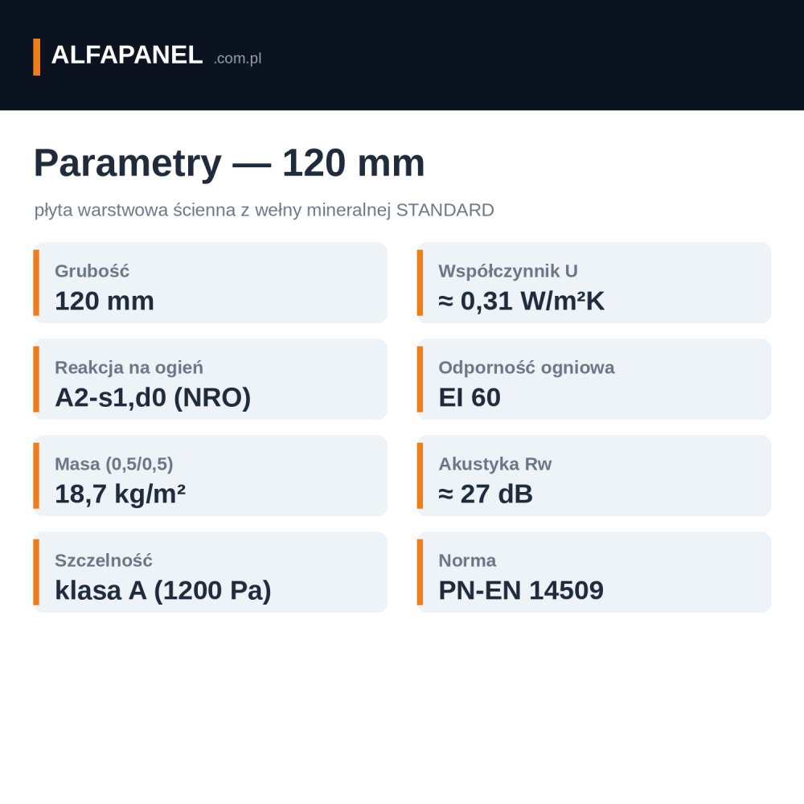Click the ≈ 0,31 W/m²K value

click(x=522, y=301)
